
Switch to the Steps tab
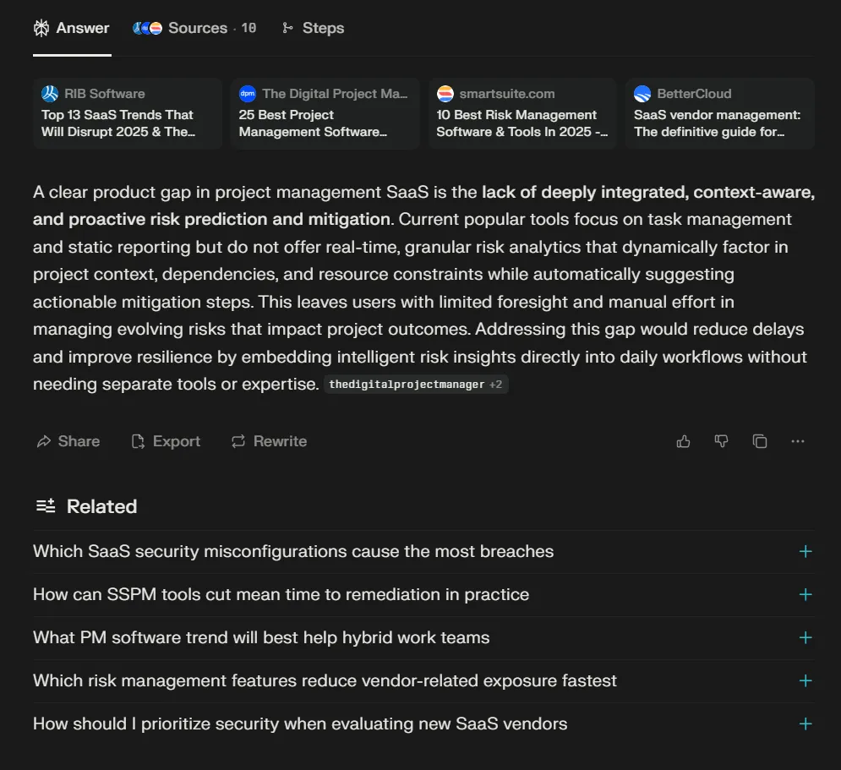pos(313,28)
